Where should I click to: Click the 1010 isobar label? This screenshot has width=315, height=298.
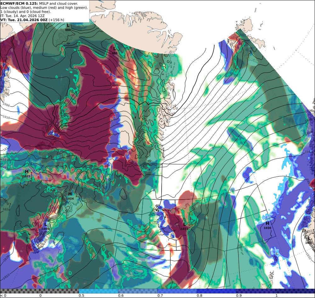(x=6, y=117)
